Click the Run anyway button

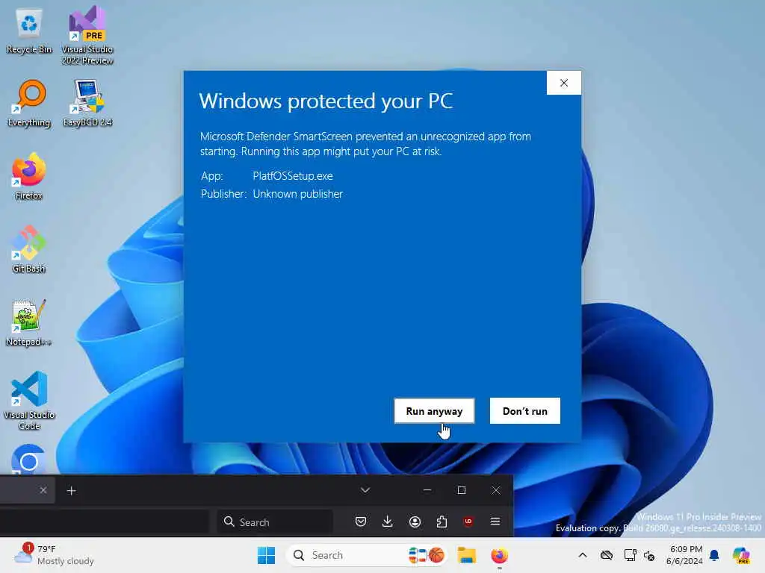click(x=434, y=411)
